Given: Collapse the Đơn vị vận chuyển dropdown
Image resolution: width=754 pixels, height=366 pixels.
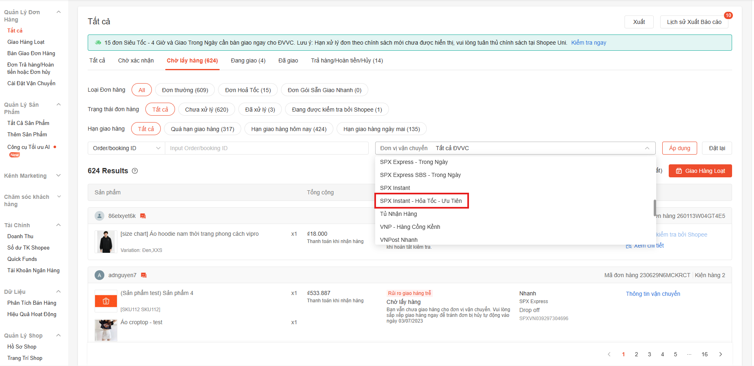Looking at the screenshot, I should [647, 148].
